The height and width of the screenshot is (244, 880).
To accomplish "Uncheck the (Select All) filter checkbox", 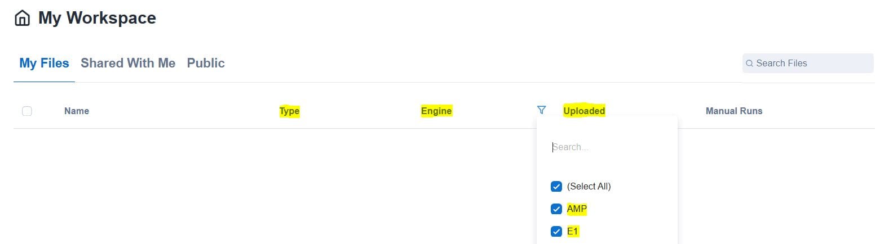I will click(556, 187).
